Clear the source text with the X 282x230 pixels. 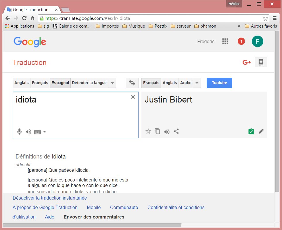[133, 97]
